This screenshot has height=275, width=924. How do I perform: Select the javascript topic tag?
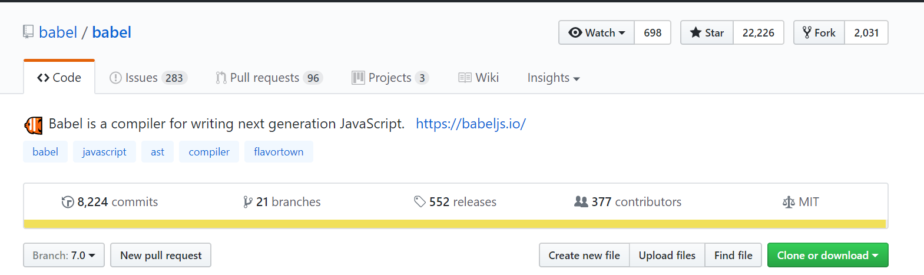(104, 152)
